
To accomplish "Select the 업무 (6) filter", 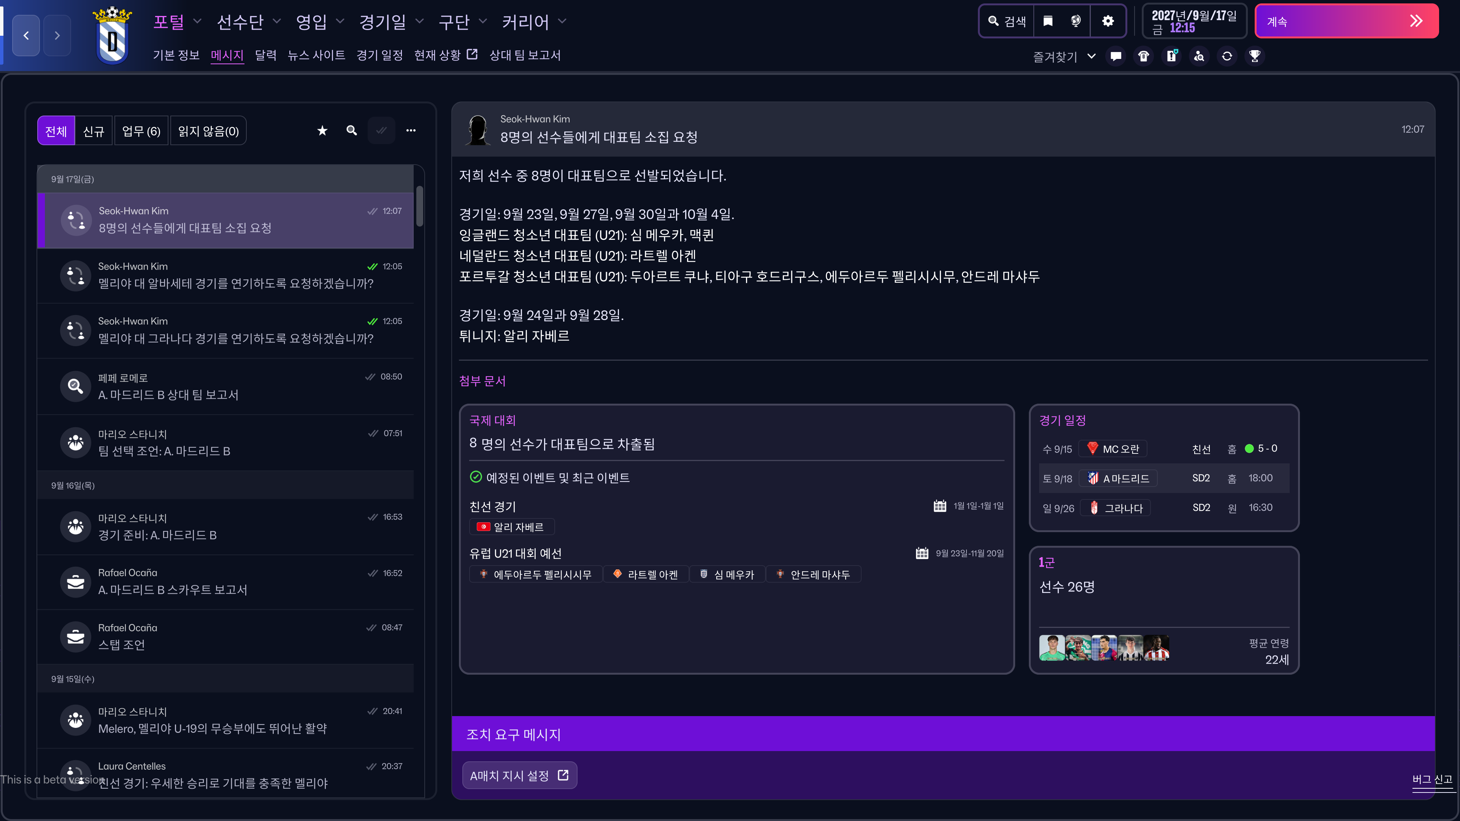I will click(141, 132).
